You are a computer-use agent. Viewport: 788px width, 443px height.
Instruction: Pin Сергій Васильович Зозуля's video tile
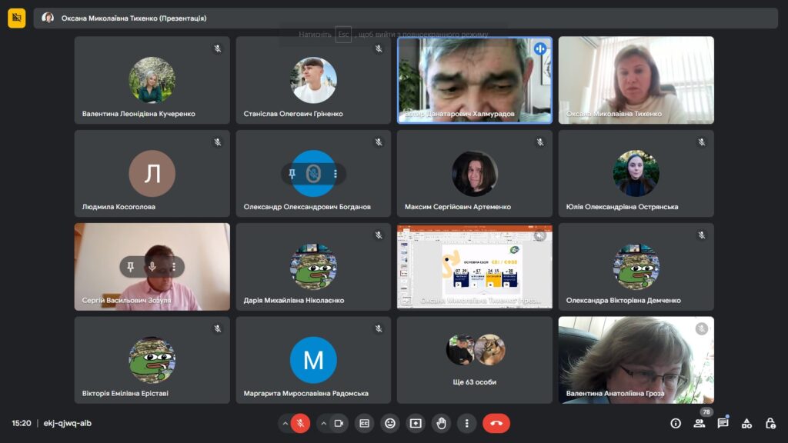point(131,267)
